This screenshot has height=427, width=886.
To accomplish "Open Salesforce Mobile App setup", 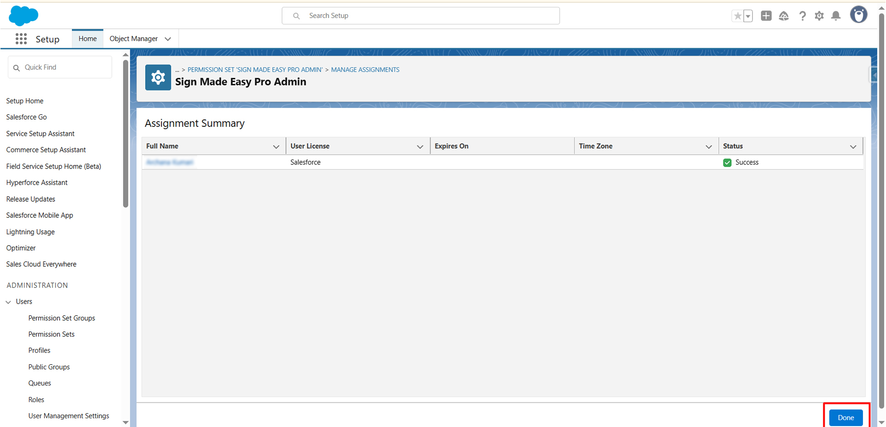I will pyautogui.click(x=40, y=216).
